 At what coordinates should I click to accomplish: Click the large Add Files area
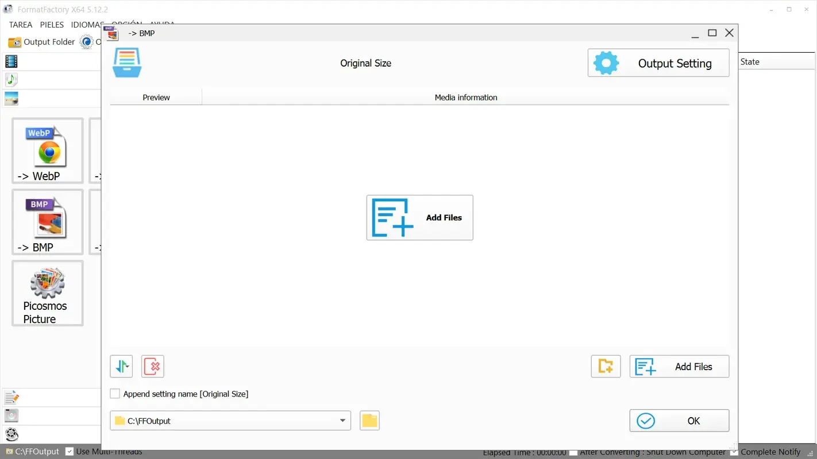tap(419, 217)
